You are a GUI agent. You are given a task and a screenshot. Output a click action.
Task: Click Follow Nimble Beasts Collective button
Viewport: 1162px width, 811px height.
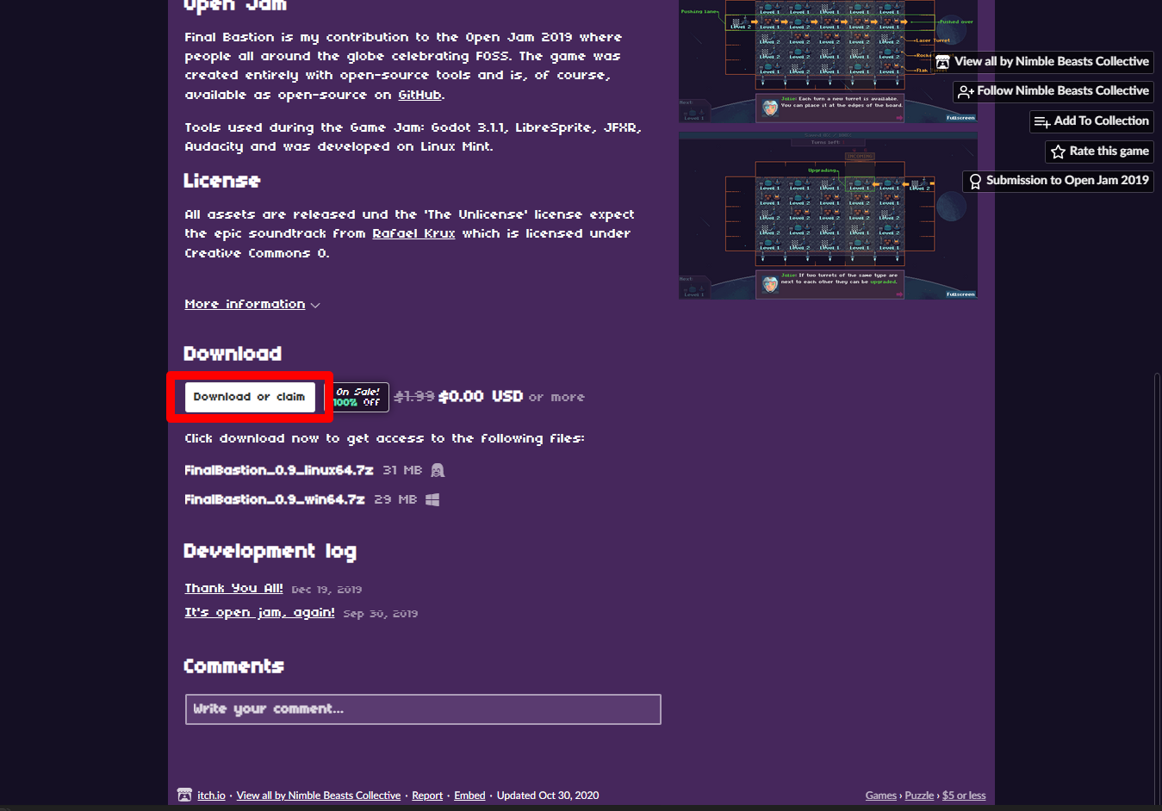1053,91
